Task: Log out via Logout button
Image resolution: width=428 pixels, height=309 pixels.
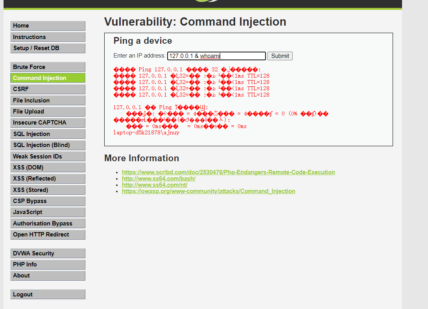Action: (x=48, y=294)
